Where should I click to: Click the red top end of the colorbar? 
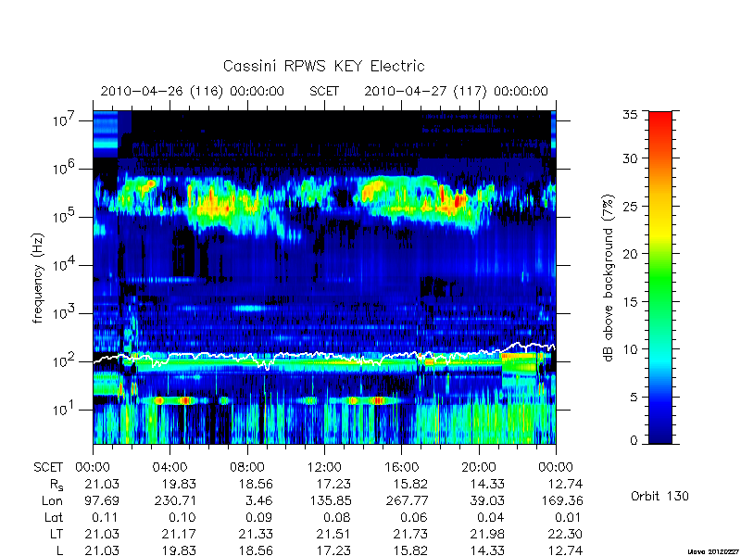660,119
